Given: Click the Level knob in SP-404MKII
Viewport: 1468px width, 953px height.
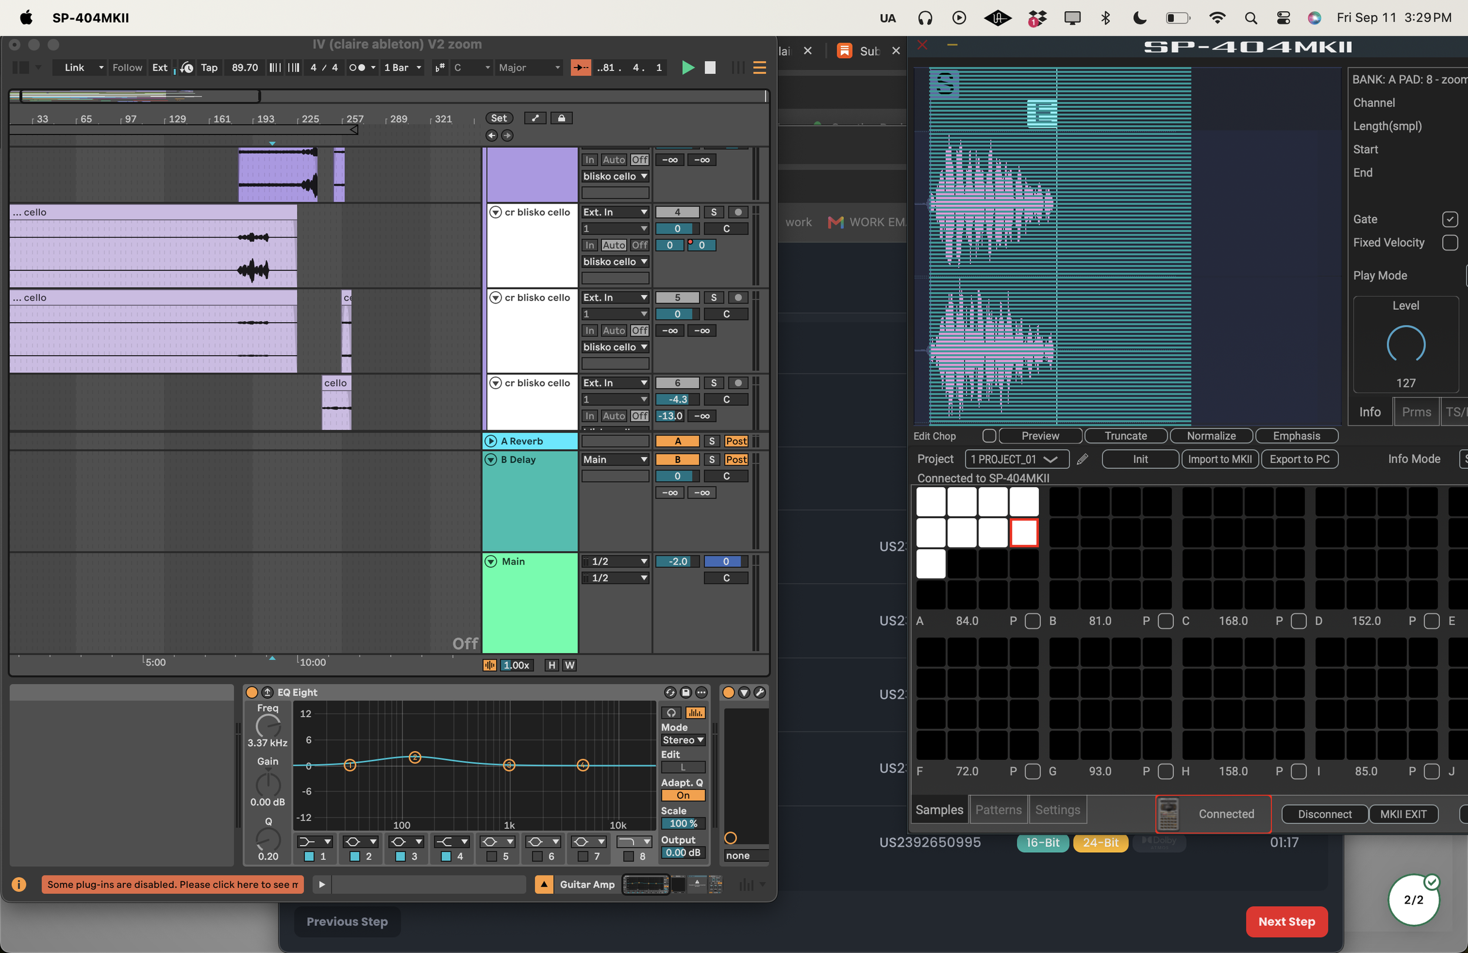Looking at the screenshot, I should point(1406,344).
